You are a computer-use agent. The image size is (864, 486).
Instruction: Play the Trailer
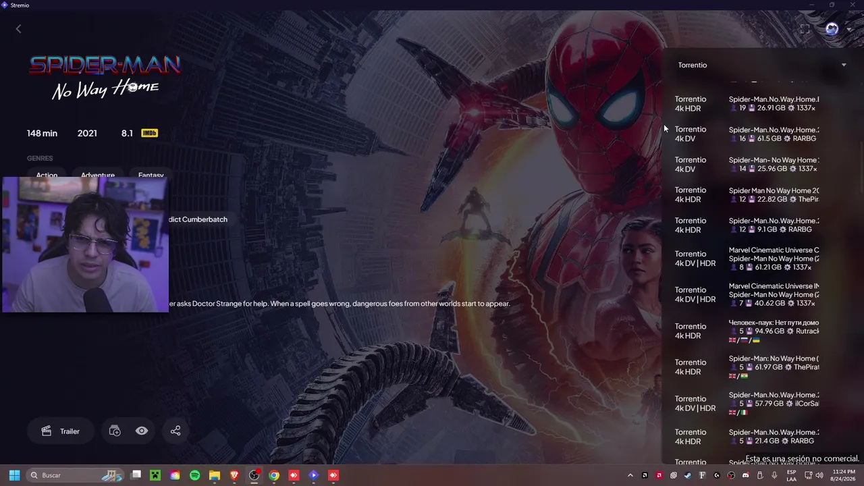pyautogui.click(x=61, y=431)
